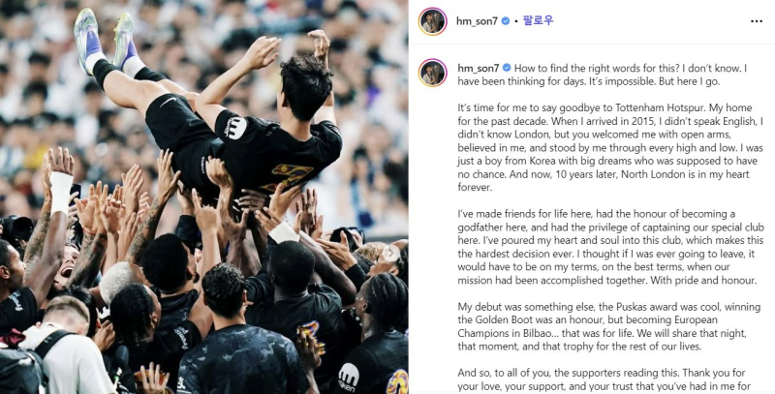The image size is (775, 394).
Task: Open hm_son7 profile from caption username
Action: click(478, 68)
